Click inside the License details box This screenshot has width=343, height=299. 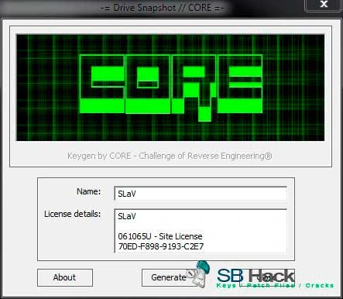201,231
